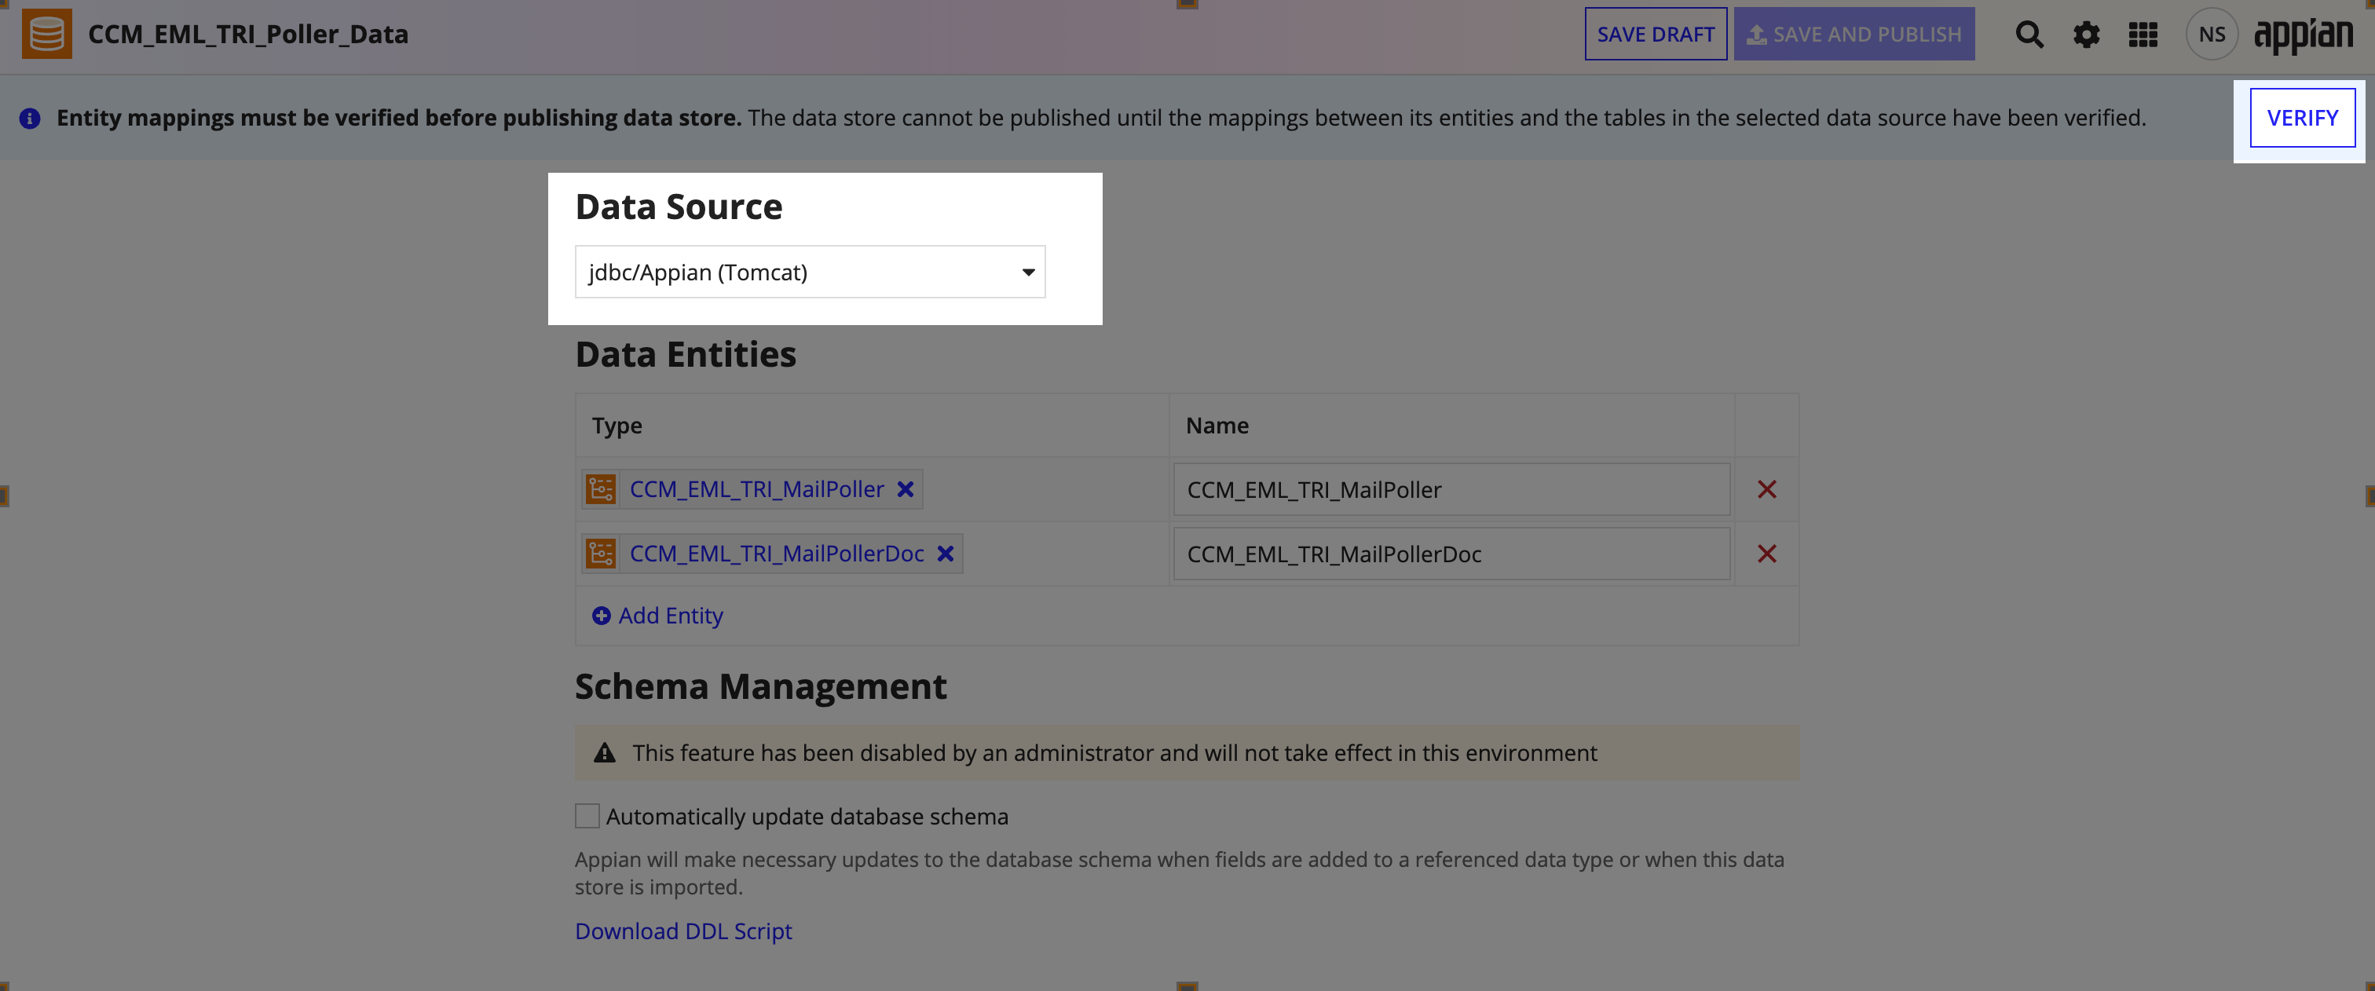Viewport: 2375px width, 991px height.
Task: Download the DDL Script
Action: pos(683,931)
